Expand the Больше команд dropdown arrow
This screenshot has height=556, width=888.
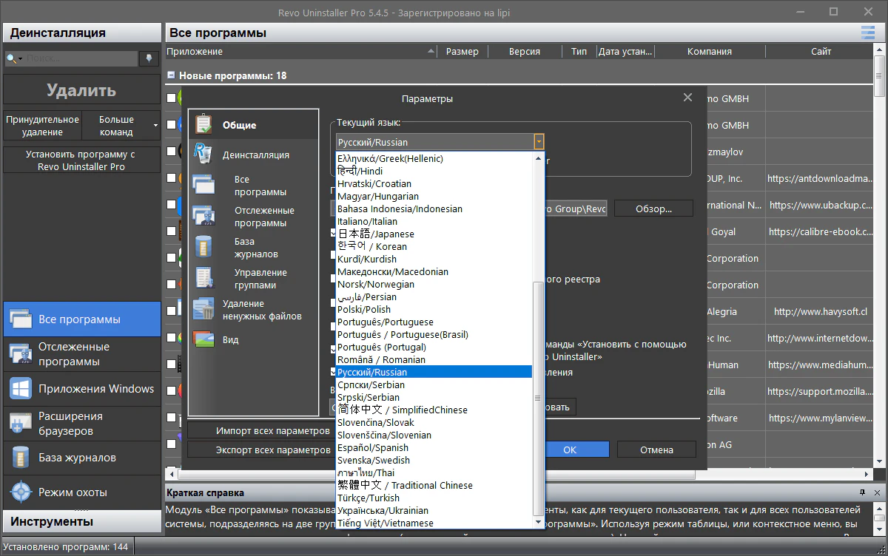155,126
